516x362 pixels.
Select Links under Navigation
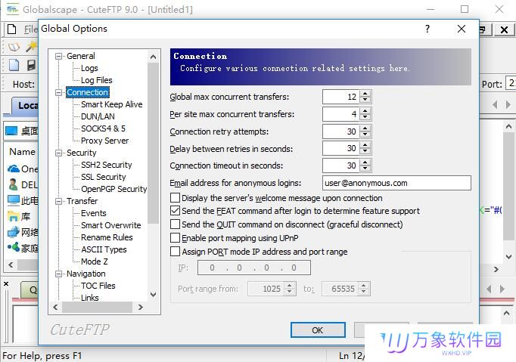click(89, 298)
